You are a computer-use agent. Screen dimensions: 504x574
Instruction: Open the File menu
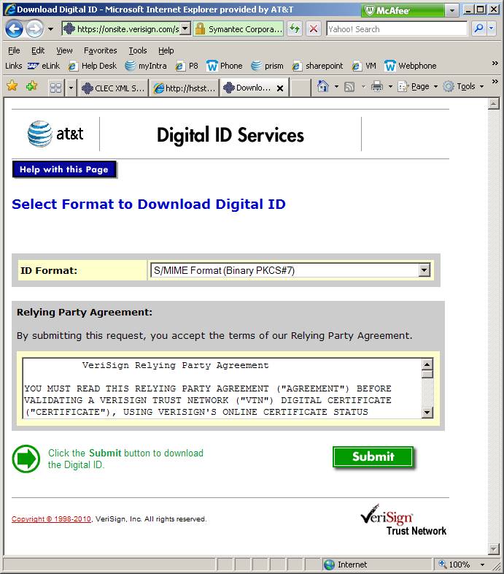[x=14, y=50]
